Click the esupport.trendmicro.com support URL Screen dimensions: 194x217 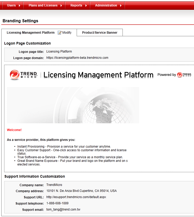coord(76,197)
